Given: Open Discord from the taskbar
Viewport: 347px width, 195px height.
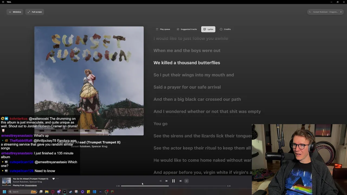Looking at the screenshot, I should coord(59,192).
